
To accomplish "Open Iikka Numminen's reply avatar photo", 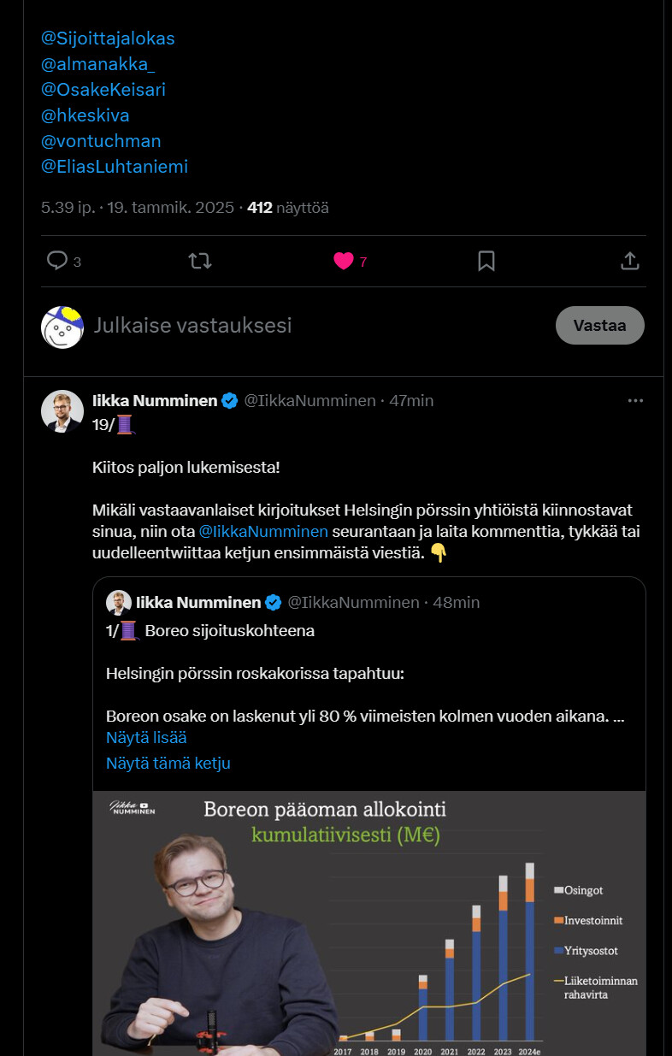I will point(62,411).
